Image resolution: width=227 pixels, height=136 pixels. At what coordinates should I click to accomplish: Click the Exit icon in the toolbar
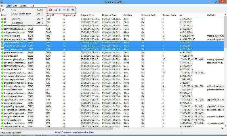tap(72, 10)
